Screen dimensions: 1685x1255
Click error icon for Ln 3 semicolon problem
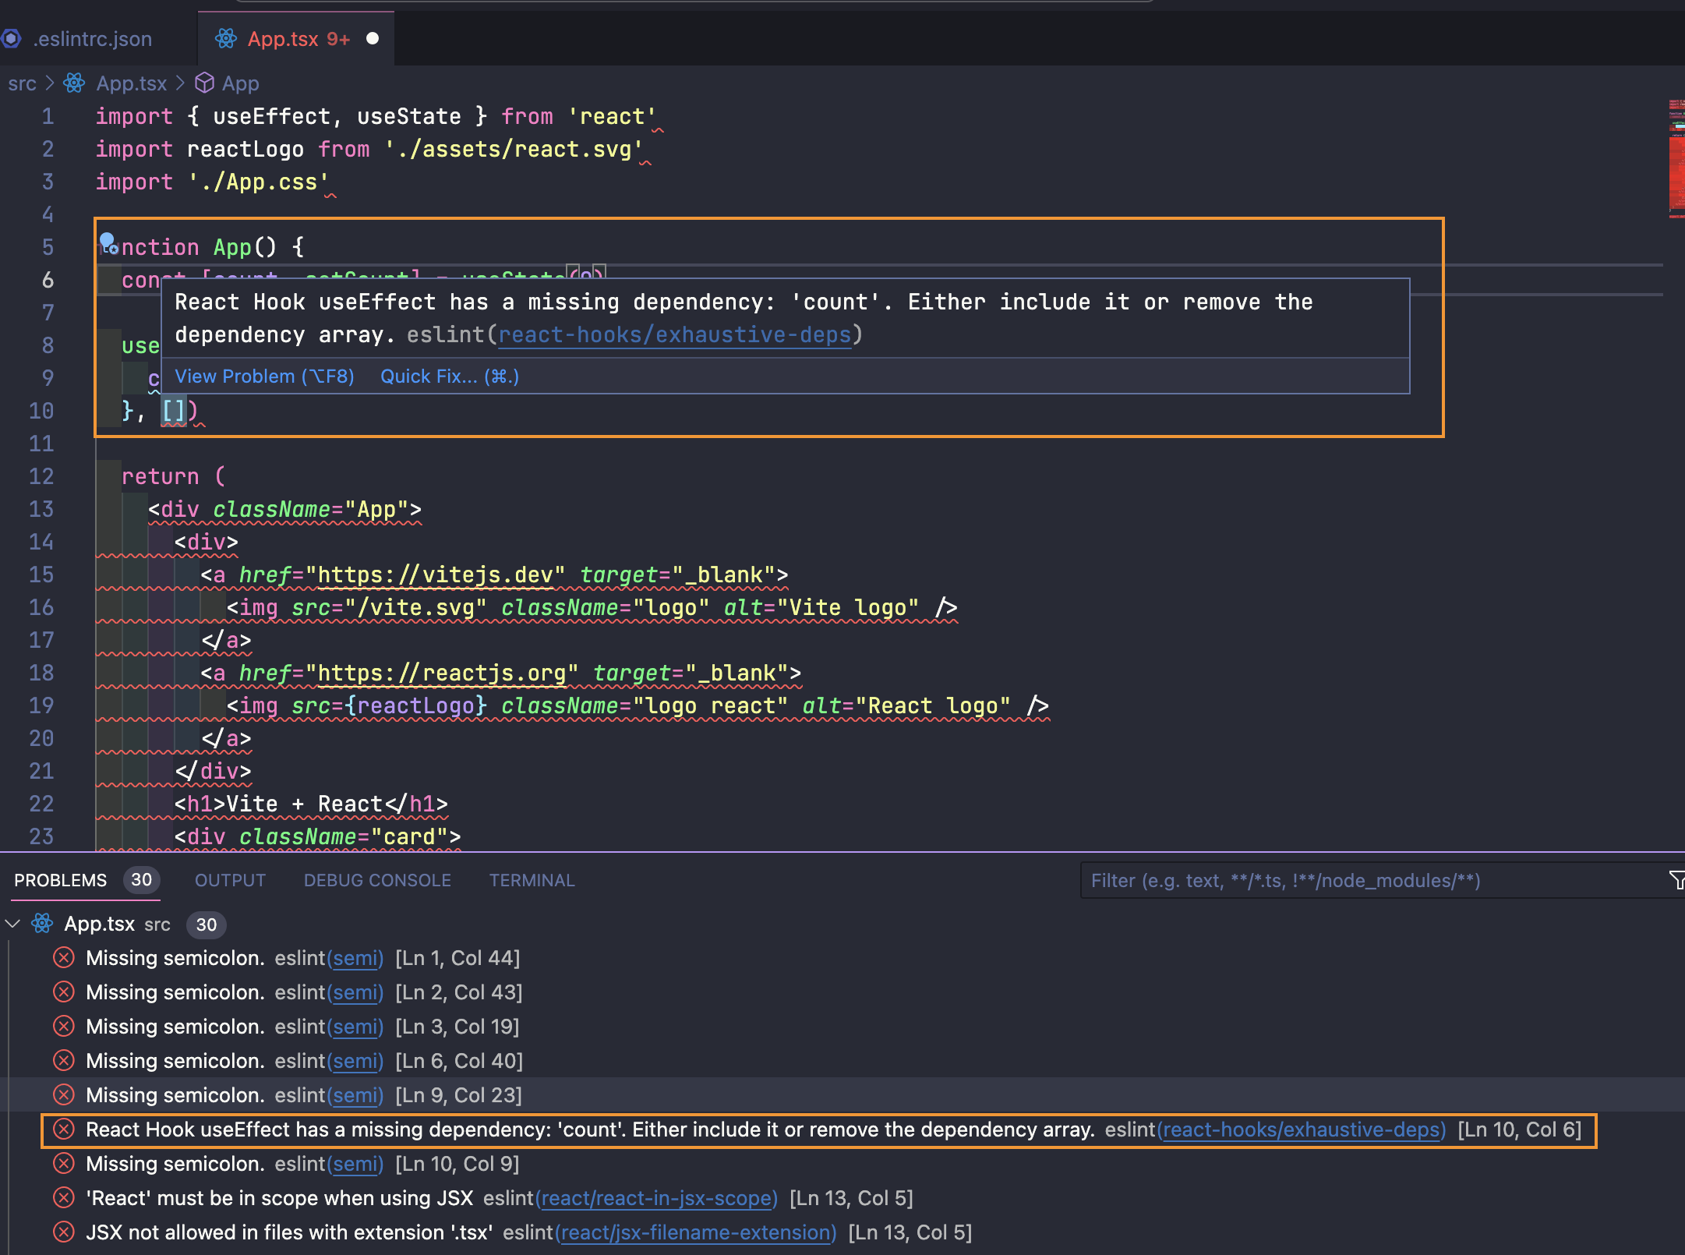64,1026
